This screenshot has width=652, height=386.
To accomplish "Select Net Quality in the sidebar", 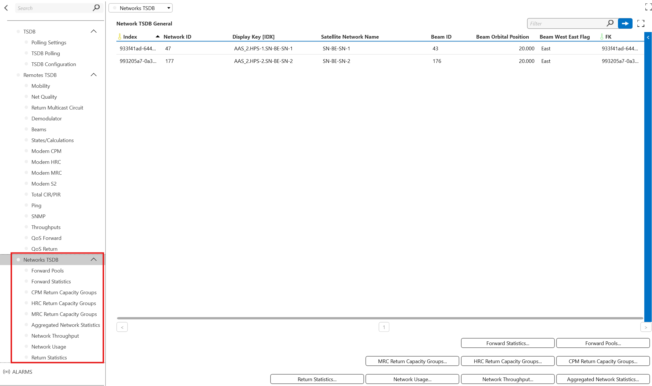I will pyautogui.click(x=44, y=97).
